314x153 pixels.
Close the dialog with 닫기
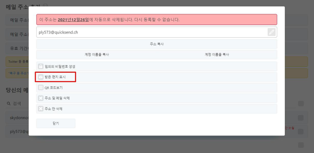[x=56, y=123]
